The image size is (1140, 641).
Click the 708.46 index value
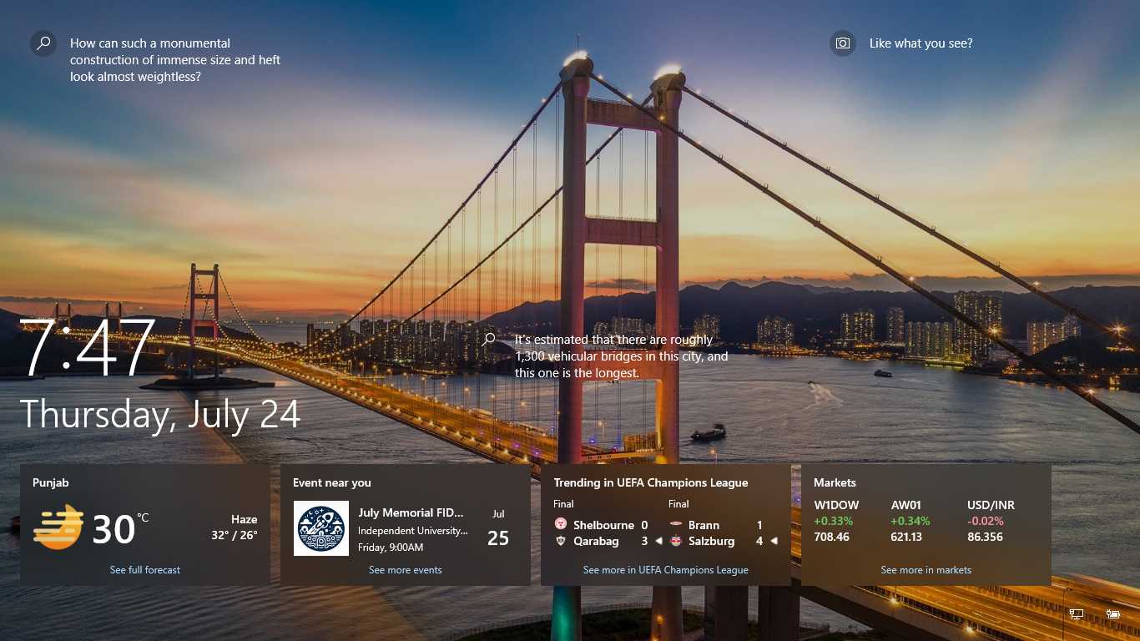[832, 537]
